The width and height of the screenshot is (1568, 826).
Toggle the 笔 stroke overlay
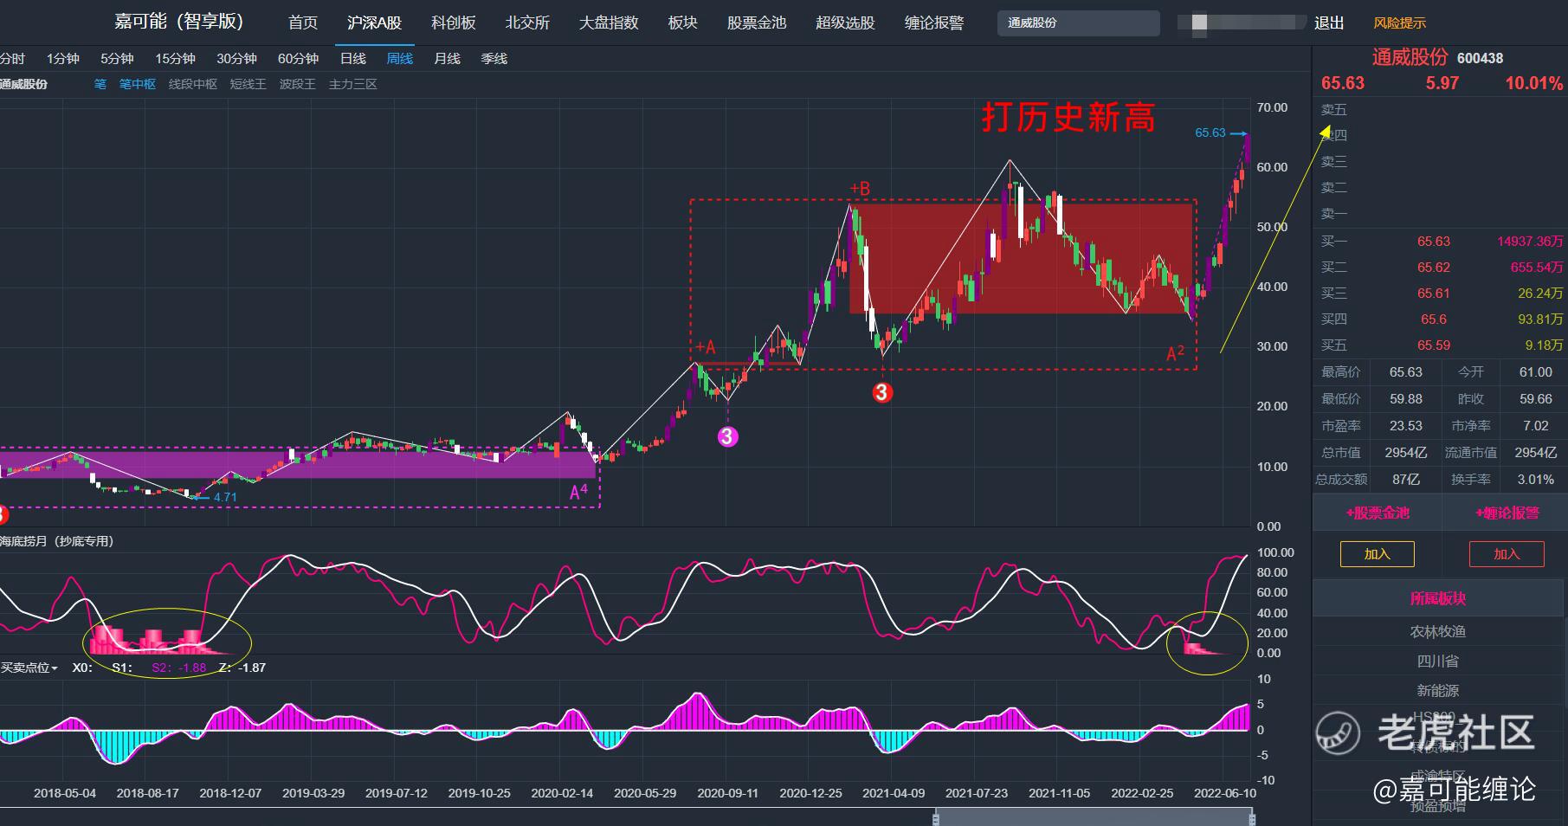coord(100,85)
